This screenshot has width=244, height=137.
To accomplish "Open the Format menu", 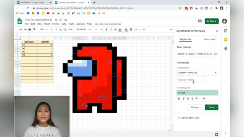I will [56, 24].
